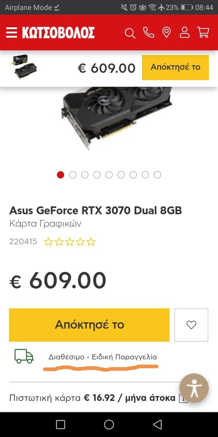Image resolution: width=218 pixels, height=437 pixels.
Task: Open the user account icon
Action: click(185, 32)
